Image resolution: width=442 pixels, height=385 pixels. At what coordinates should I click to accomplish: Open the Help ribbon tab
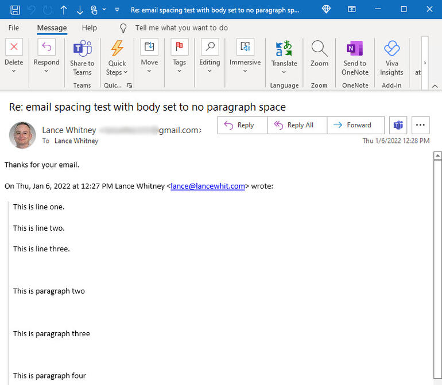pos(90,28)
